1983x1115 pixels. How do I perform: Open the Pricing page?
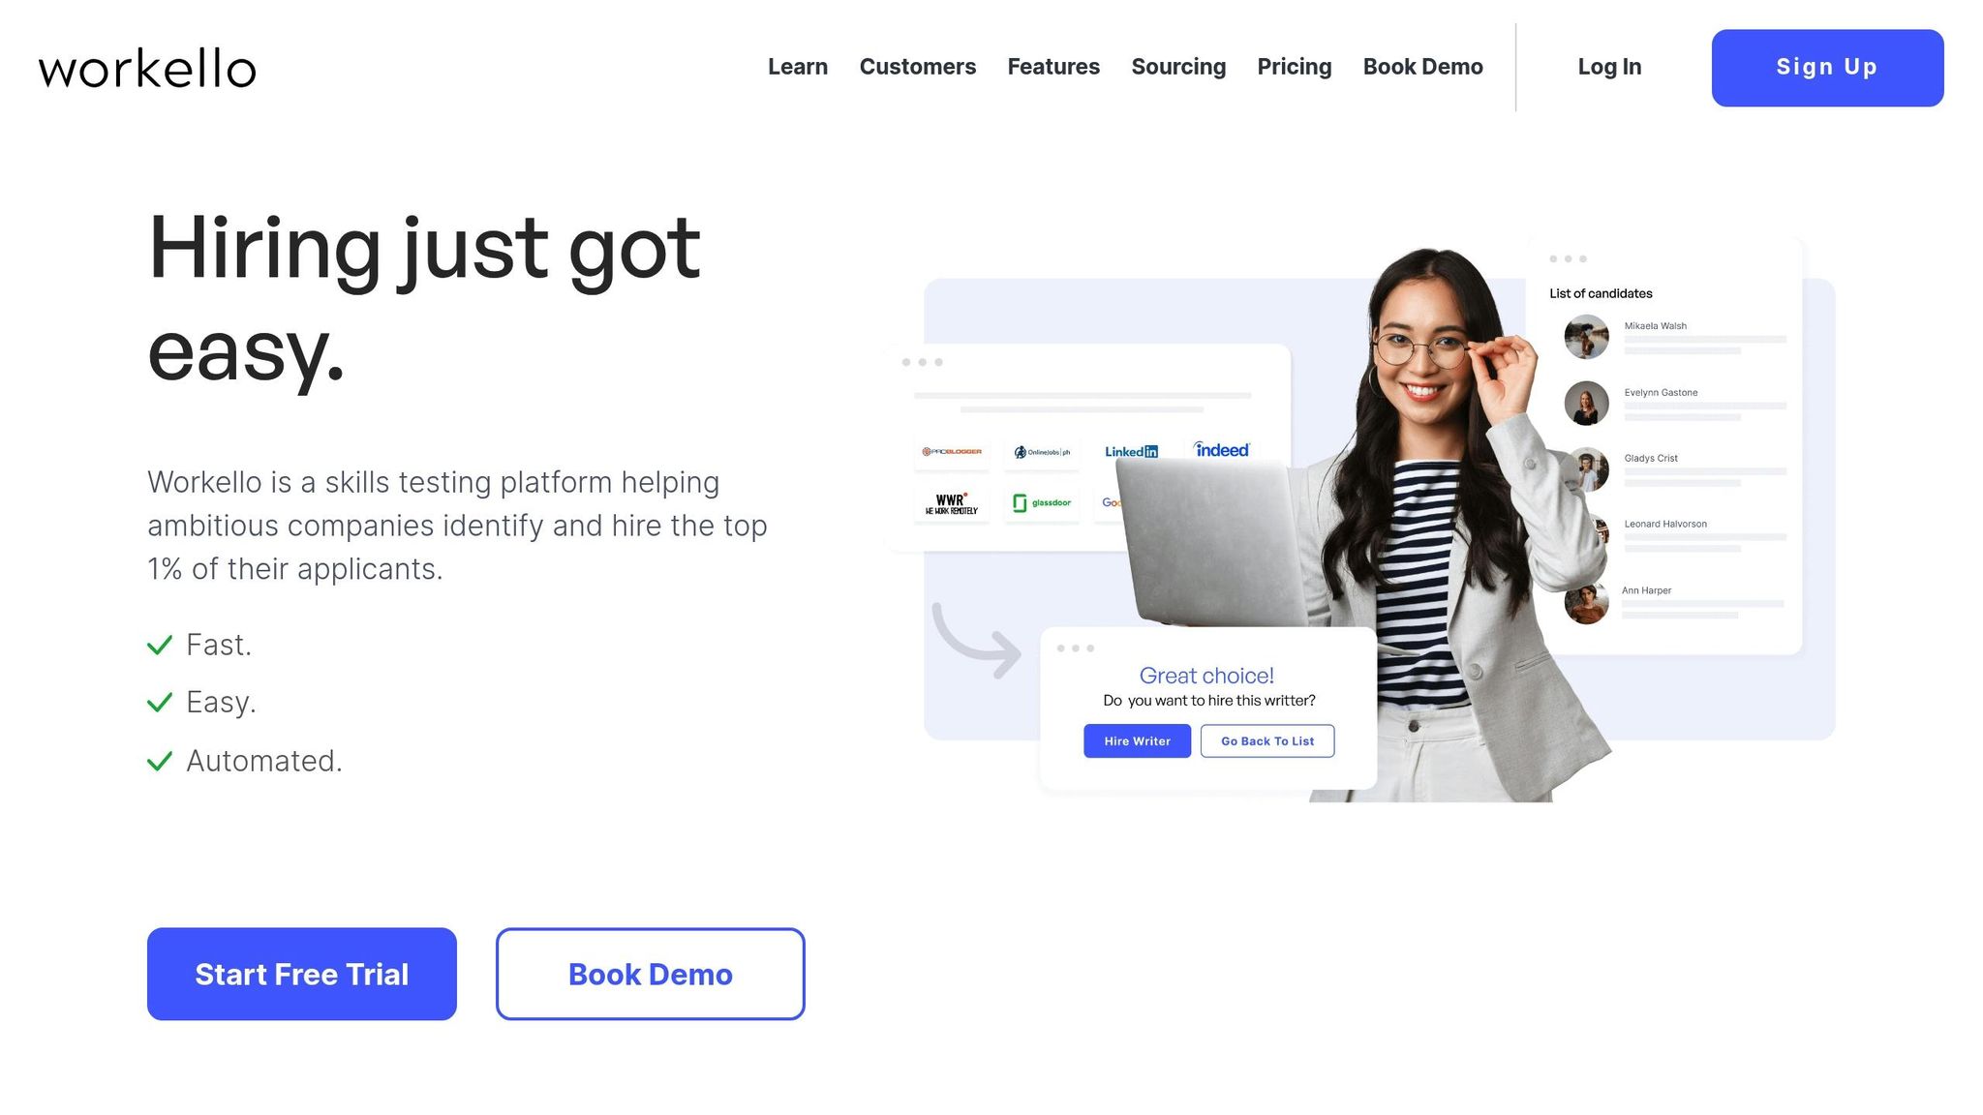1295,67
